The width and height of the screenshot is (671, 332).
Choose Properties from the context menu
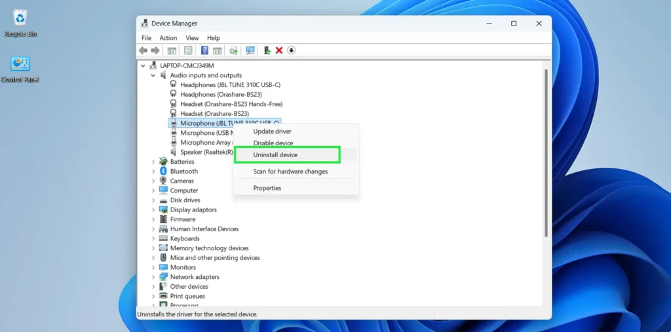tap(296, 188)
